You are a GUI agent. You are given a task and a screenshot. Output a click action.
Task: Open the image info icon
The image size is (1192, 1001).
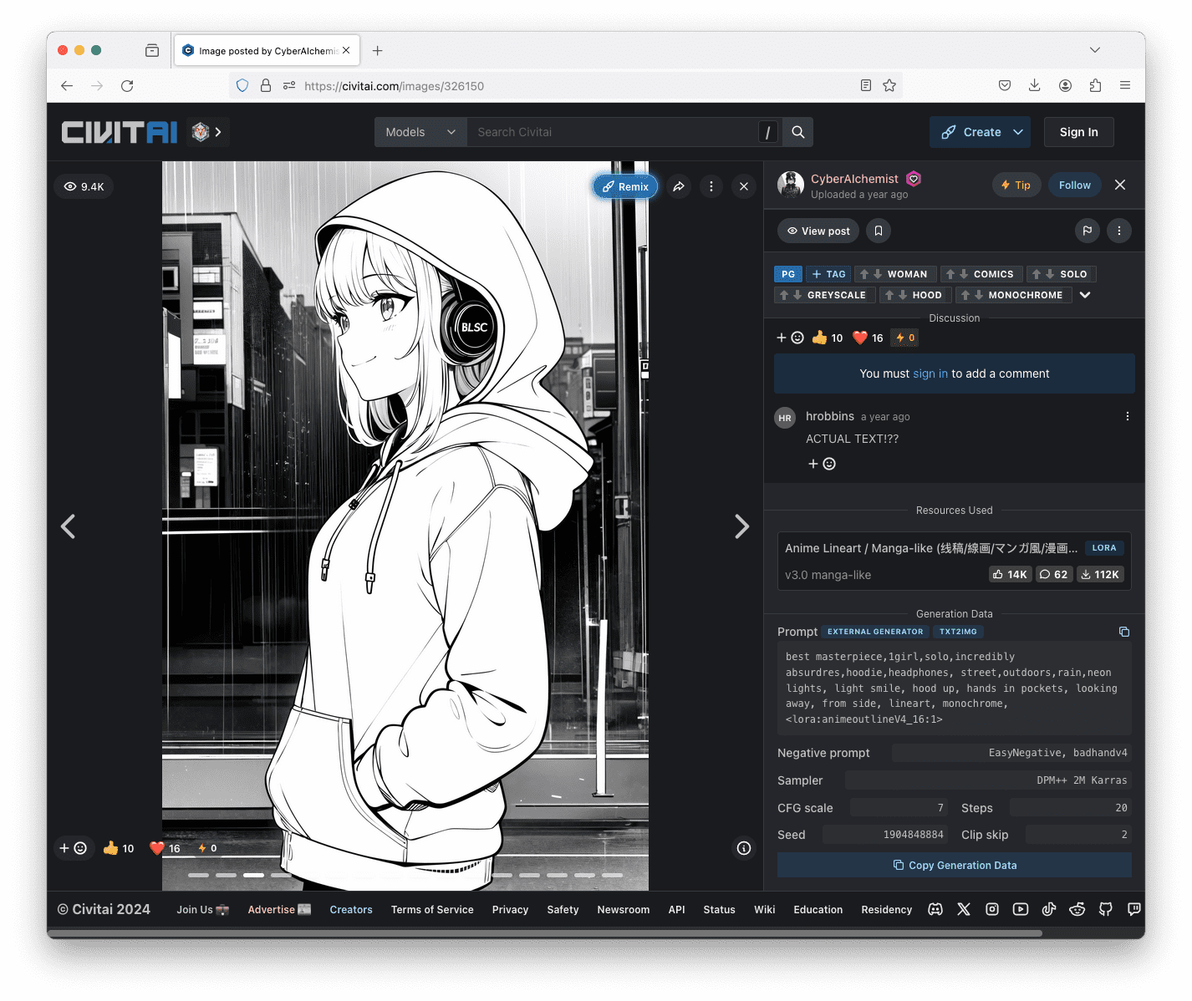(x=744, y=848)
